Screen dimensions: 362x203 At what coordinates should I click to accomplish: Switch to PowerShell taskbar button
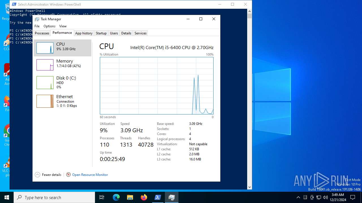pyautogui.click(x=158, y=197)
